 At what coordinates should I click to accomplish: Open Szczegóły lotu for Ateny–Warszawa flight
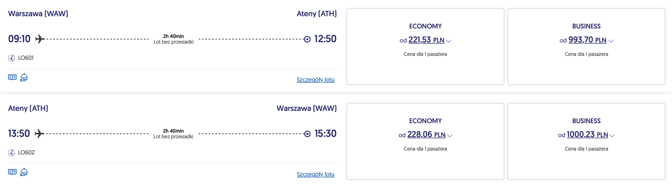pyautogui.click(x=316, y=174)
